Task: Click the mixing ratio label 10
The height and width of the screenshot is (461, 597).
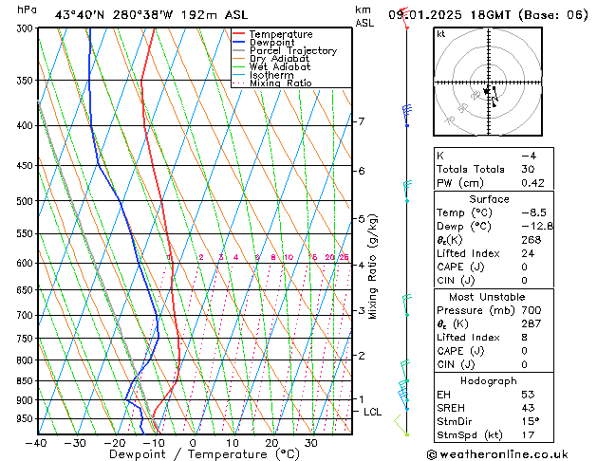Action: [289, 257]
